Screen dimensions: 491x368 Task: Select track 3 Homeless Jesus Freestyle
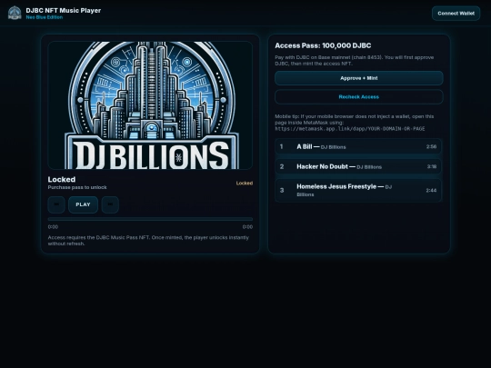pos(358,190)
